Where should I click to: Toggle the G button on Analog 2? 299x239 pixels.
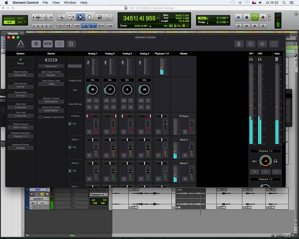113,100
